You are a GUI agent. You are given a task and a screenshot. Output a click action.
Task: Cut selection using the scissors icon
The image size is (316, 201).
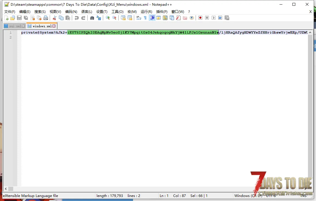(x=54, y=18)
